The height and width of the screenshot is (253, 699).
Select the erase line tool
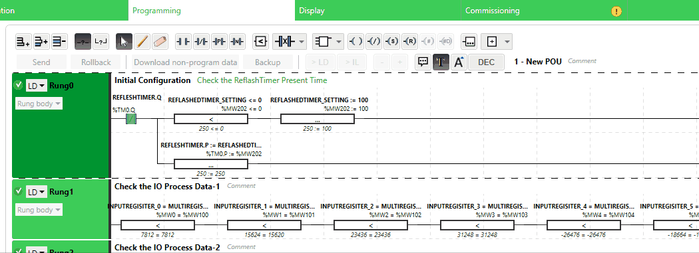(160, 42)
